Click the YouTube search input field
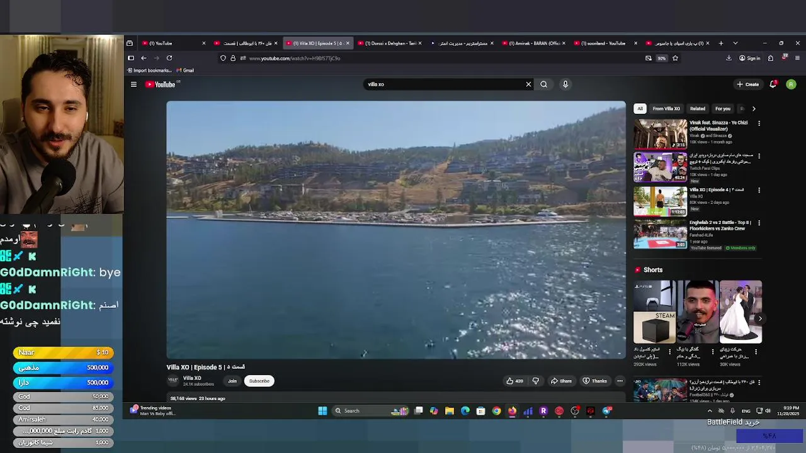The height and width of the screenshot is (453, 806). (444, 84)
